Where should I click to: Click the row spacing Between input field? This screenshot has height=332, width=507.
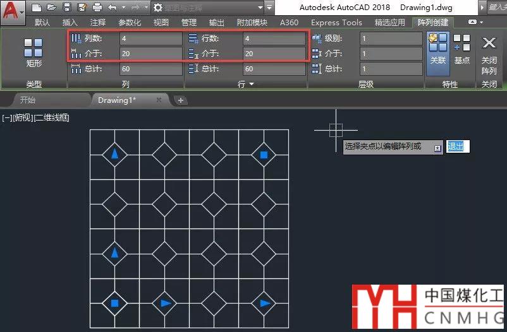(x=274, y=54)
